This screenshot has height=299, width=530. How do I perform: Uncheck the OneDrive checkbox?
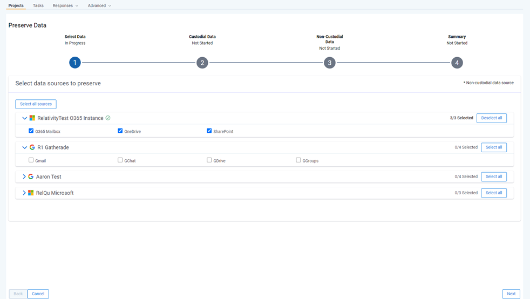[x=120, y=131]
